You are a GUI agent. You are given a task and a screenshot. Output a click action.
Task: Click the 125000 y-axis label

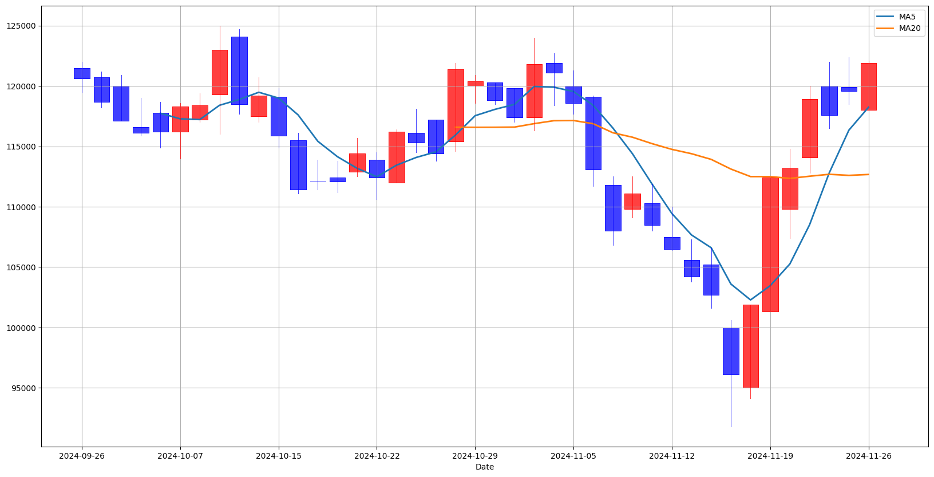(20, 26)
